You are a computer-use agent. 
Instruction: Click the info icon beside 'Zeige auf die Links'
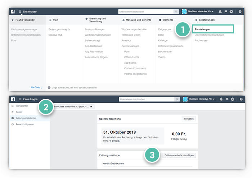[49, 87]
